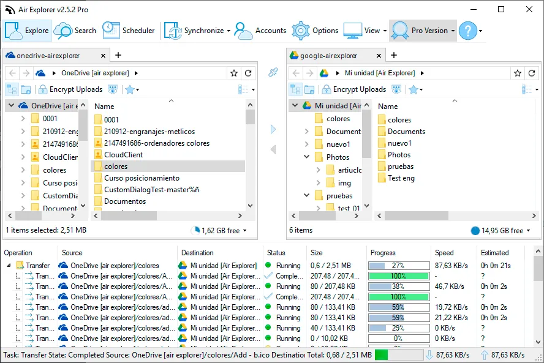Image resolution: width=544 pixels, height=363 pixels.
Task: Refresh the Google Drive pane
Action: point(532,73)
